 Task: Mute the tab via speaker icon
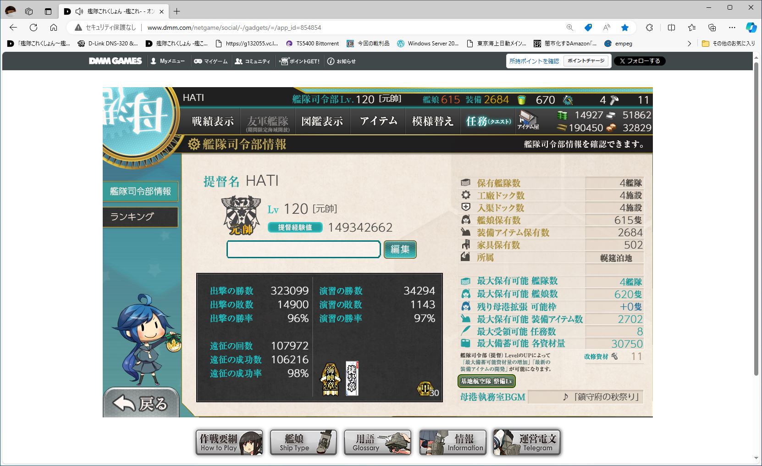pyautogui.click(x=79, y=11)
